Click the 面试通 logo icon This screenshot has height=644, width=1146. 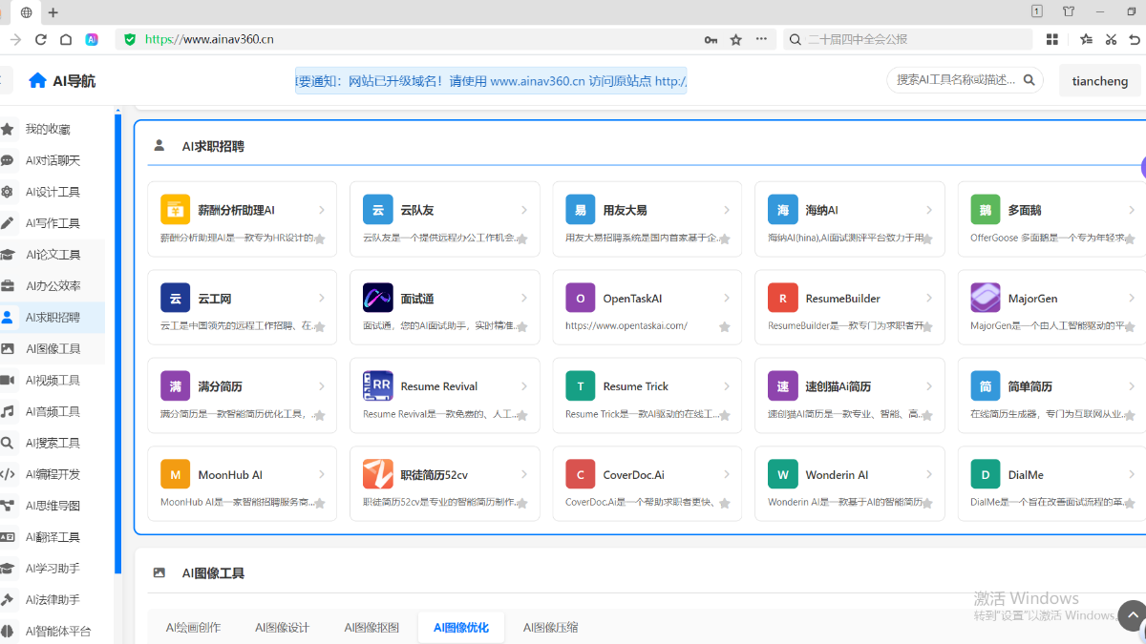pyautogui.click(x=378, y=298)
